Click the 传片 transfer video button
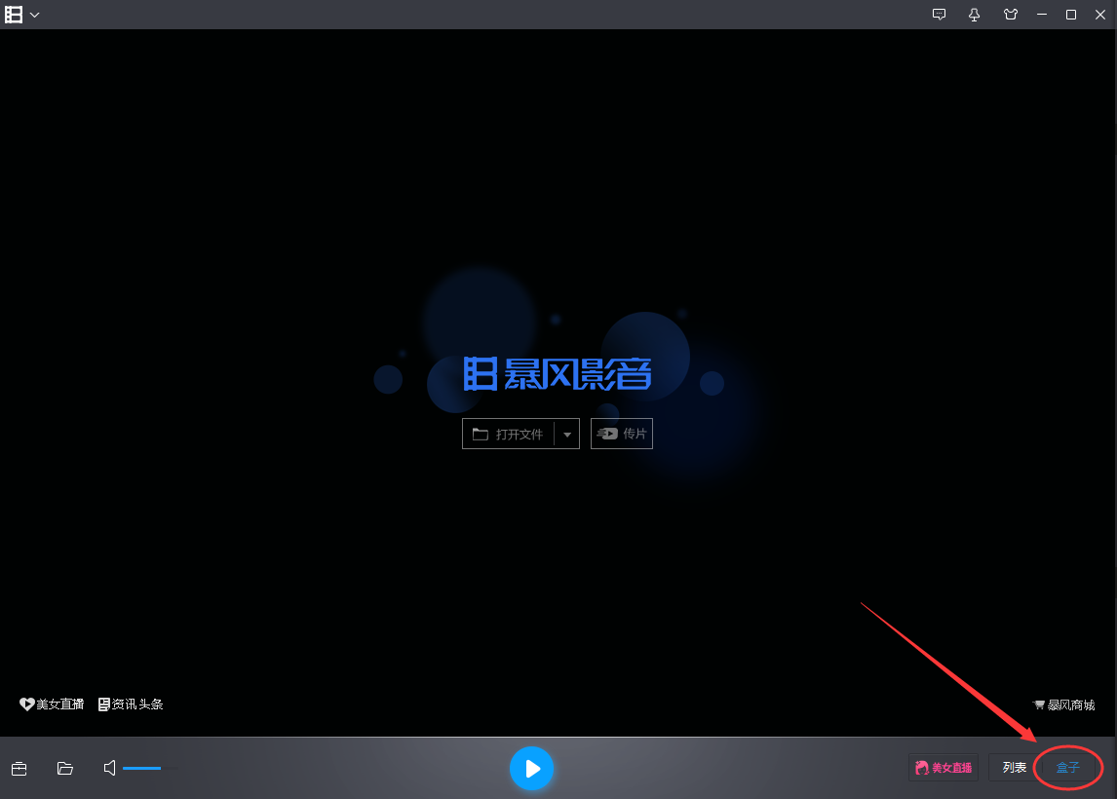The image size is (1117, 799). coord(621,434)
